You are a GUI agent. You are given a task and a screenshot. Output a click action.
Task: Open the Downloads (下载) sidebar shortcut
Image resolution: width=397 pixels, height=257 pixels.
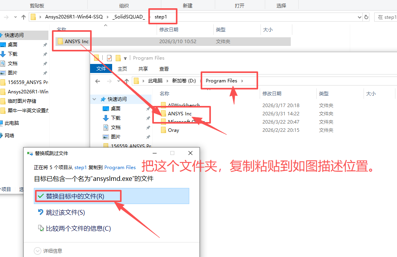12,54
